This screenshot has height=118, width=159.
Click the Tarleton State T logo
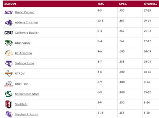tap(9, 63)
